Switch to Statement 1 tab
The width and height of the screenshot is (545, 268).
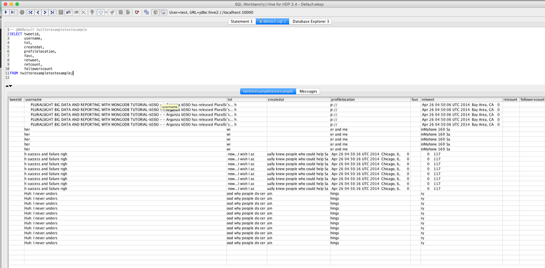tap(242, 21)
